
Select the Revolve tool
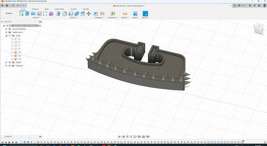click(x=33, y=14)
